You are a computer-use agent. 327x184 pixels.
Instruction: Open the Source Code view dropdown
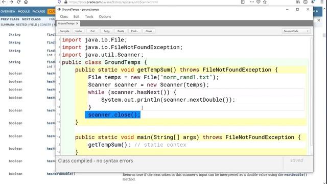click(296, 31)
